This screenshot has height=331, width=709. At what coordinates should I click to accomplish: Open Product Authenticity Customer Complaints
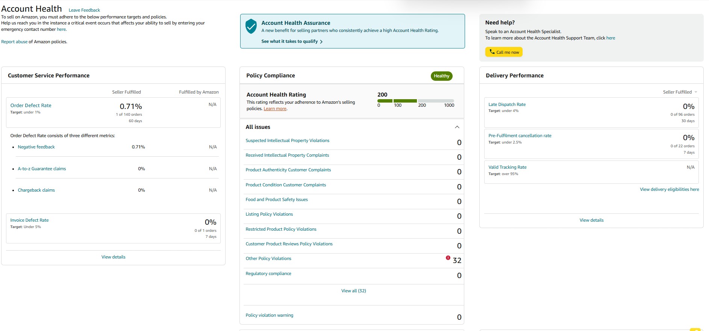point(288,170)
